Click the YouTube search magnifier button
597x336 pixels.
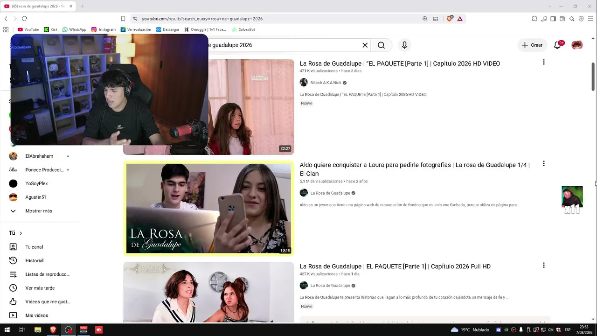381,45
